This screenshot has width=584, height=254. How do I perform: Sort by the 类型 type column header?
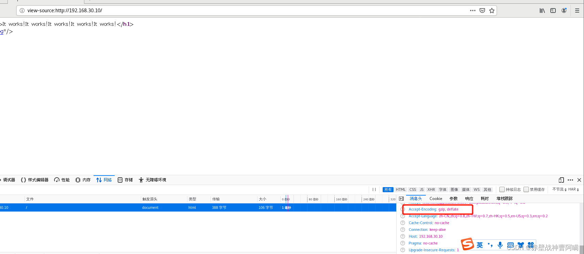point(199,199)
